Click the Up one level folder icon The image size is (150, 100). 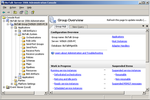(x=15, y=12)
